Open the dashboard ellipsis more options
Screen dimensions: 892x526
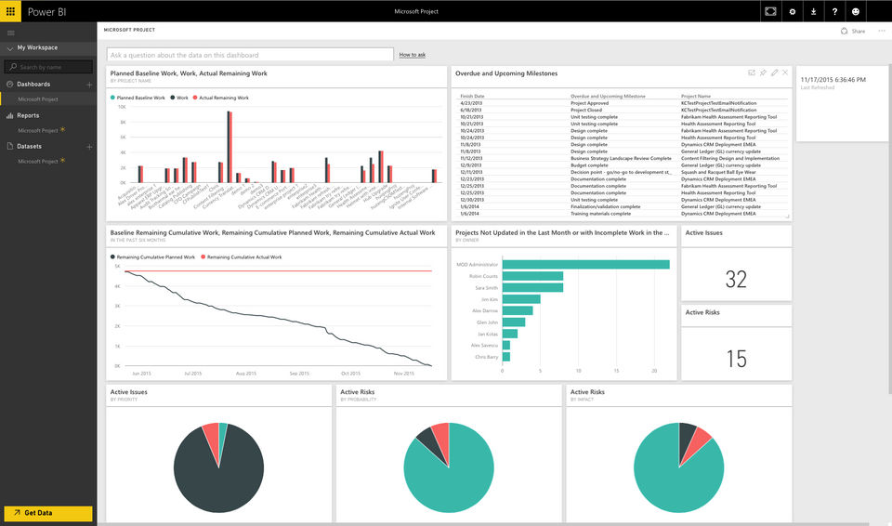pos(881,31)
